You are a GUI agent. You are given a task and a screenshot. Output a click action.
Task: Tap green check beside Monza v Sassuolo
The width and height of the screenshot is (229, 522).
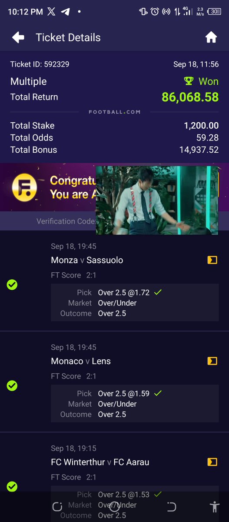click(x=12, y=284)
